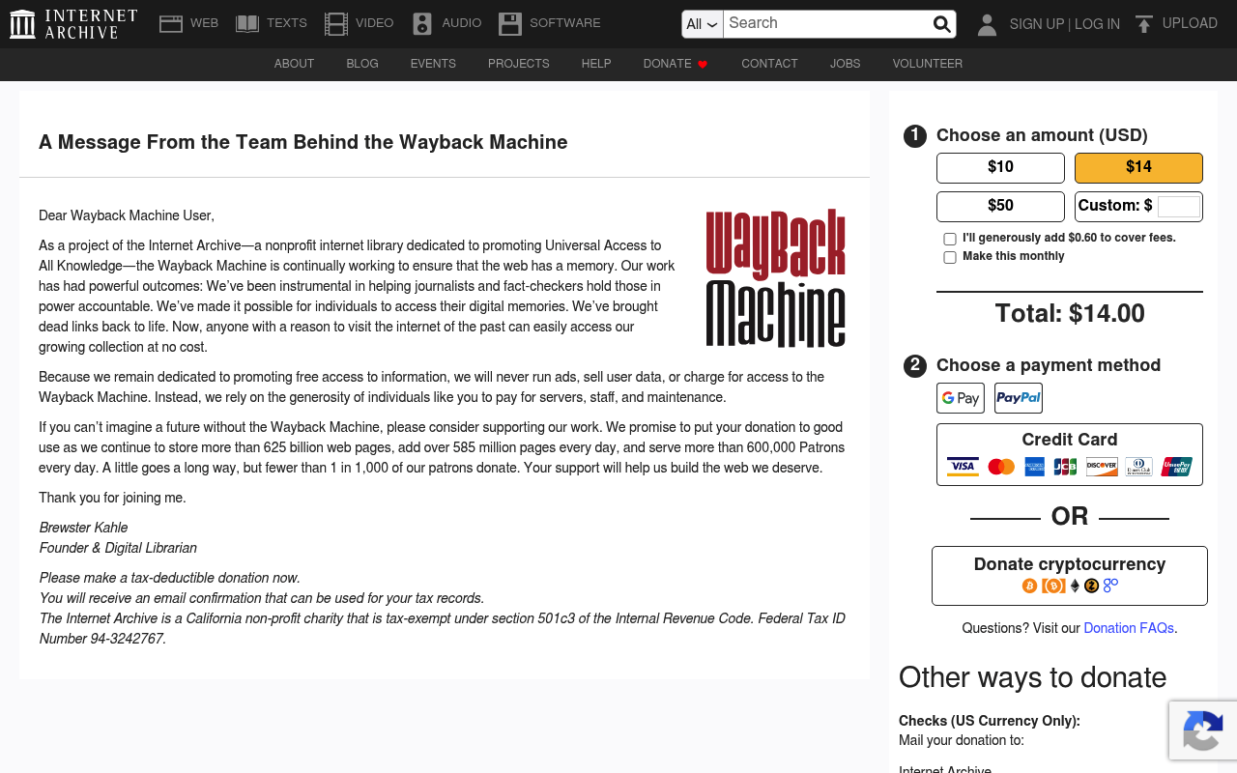
Task: Open the Blog menu item
Action: point(362,64)
